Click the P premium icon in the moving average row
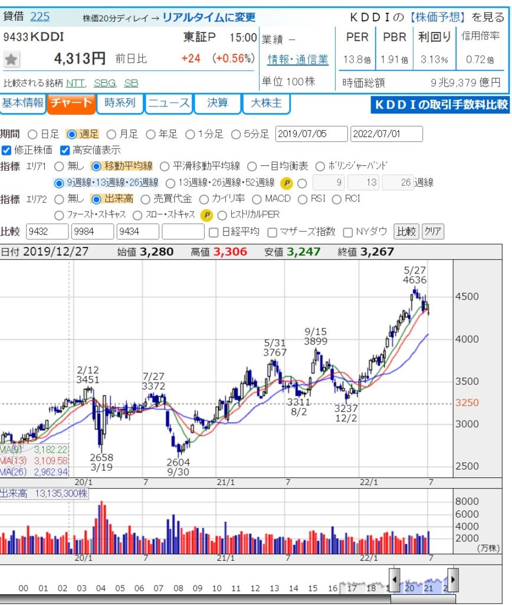 coord(287,183)
